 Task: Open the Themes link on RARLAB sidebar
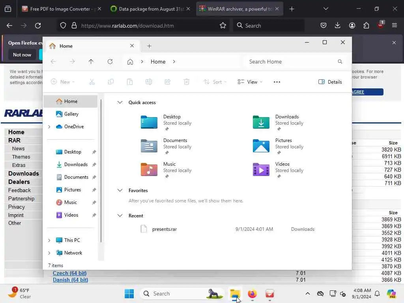(21, 157)
